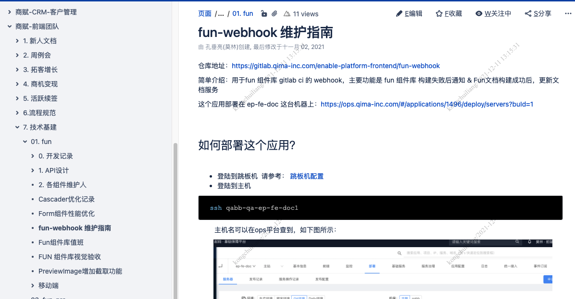Go to 01. fun breadcrumb link
575x299 pixels.
coord(242,13)
